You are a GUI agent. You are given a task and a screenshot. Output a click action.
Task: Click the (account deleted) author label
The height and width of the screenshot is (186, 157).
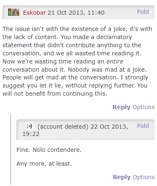point(63,127)
